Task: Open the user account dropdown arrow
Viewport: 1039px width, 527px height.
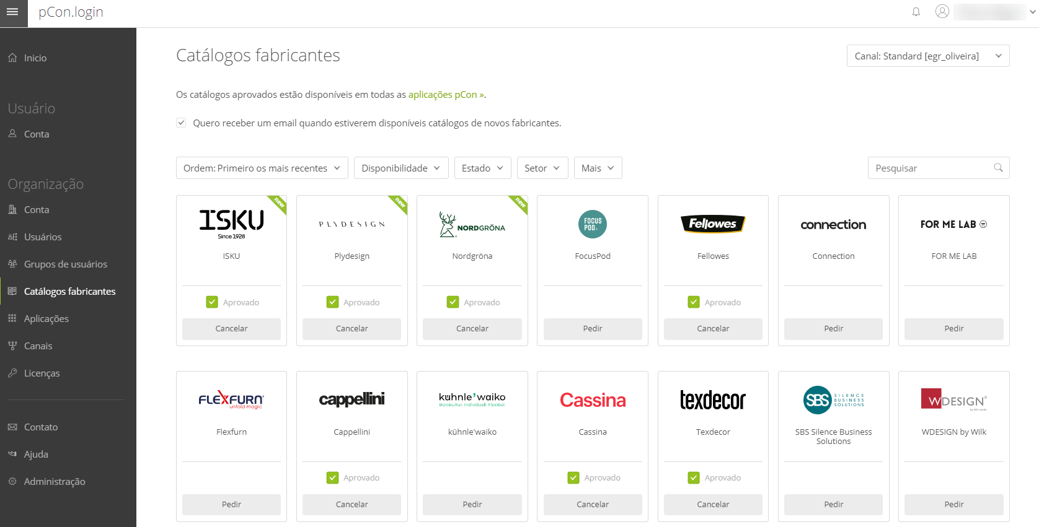Action: tap(1033, 12)
